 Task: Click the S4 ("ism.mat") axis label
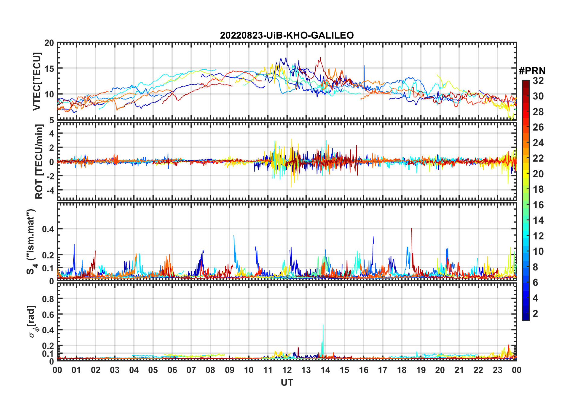pyautogui.click(x=31, y=242)
